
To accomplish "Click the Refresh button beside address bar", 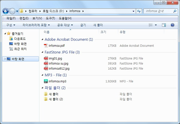I will (139, 11).
